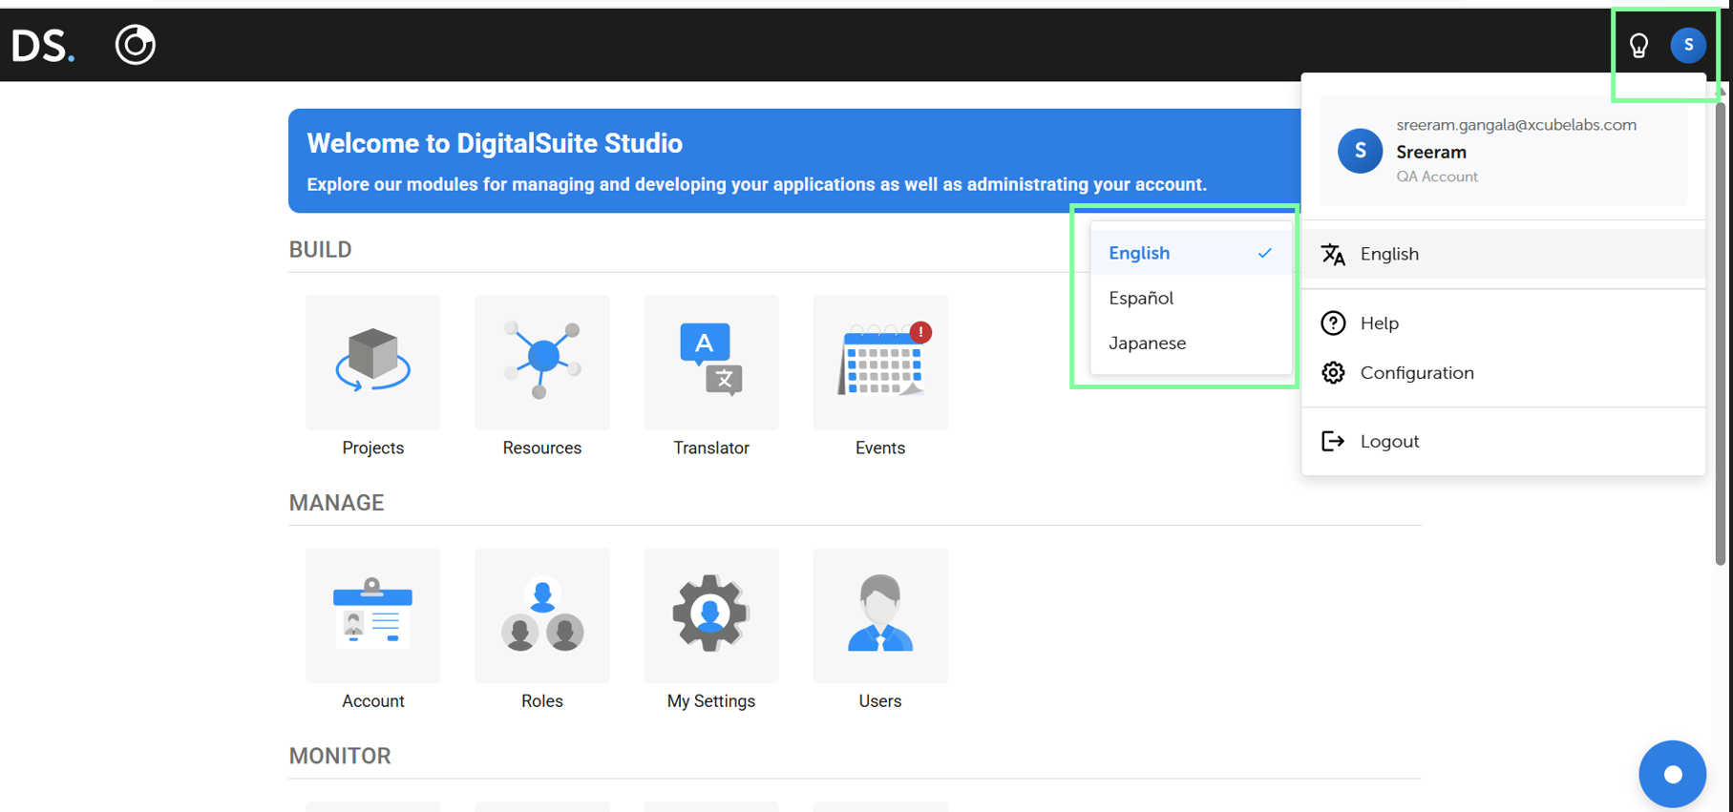This screenshot has width=1733, height=812.
Task: Open the Roles module icon
Action: [541, 615]
